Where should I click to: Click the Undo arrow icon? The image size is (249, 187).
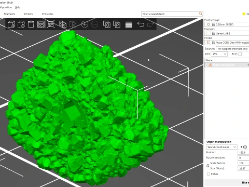[x=141, y=24]
